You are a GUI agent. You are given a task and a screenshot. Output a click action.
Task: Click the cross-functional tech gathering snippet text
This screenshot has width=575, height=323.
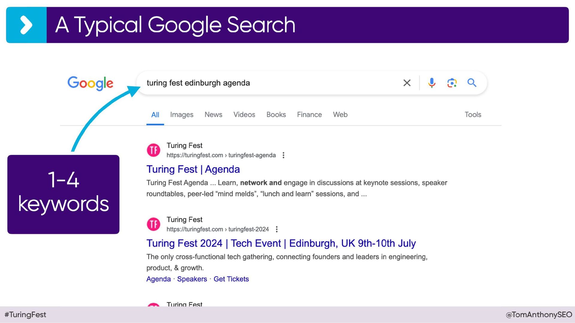[x=287, y=262]
